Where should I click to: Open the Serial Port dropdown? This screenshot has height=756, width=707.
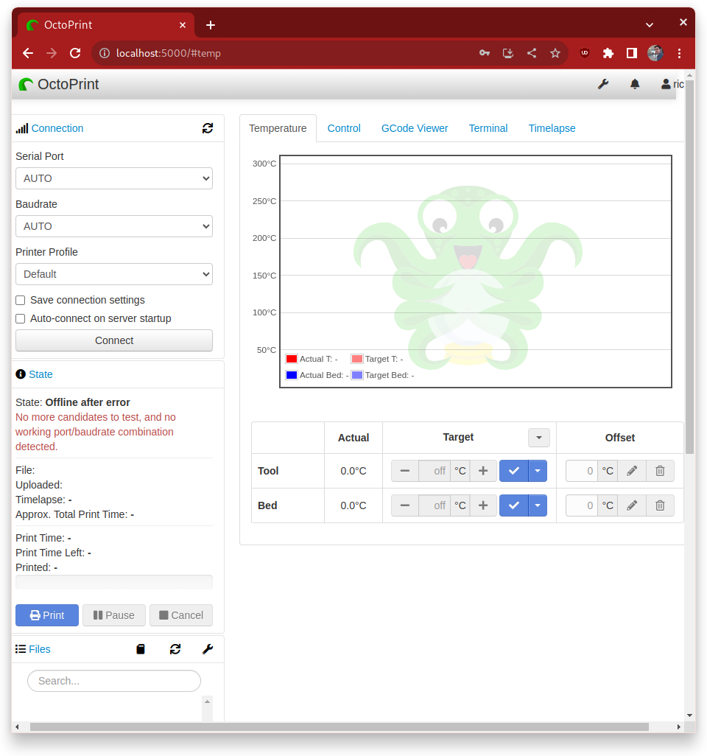(114, 178)
